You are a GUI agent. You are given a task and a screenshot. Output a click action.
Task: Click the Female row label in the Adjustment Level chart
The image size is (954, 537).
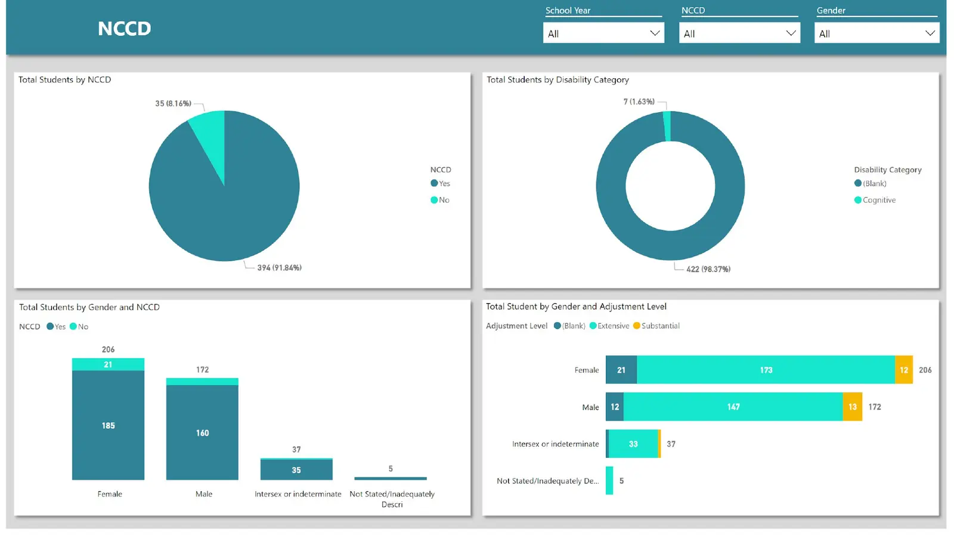(587, 370)
